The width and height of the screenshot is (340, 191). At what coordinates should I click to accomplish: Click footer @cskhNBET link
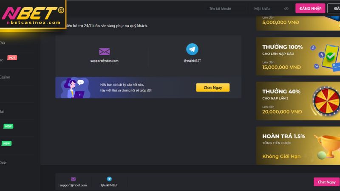(x=109, y=185)
